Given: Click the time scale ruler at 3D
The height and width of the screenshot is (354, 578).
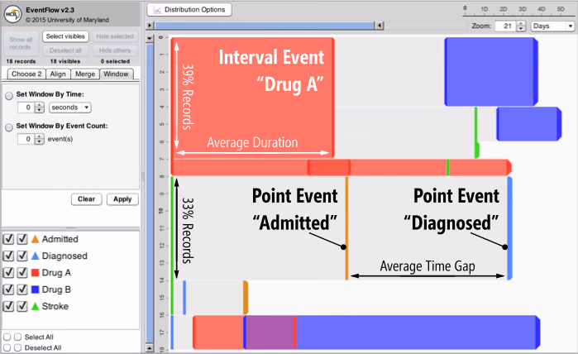Looking at the screenshot, I should 523,9.
